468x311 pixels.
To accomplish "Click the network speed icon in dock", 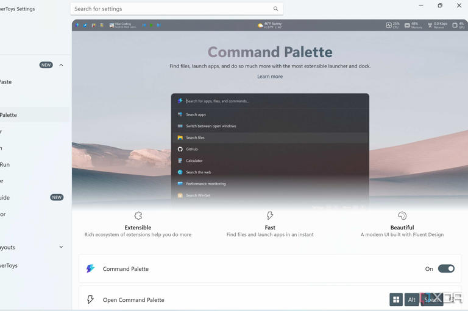I will [430, 26].
